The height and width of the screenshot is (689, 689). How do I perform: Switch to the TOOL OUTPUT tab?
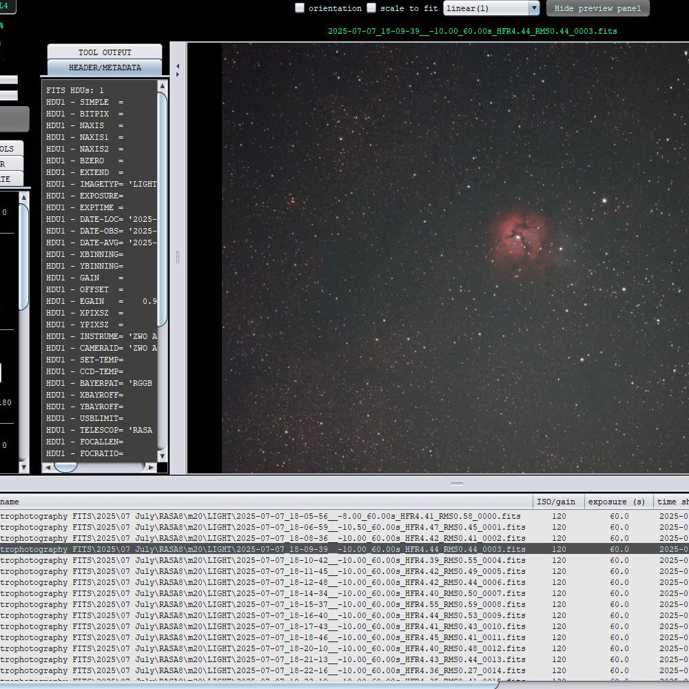click(105, 52)
